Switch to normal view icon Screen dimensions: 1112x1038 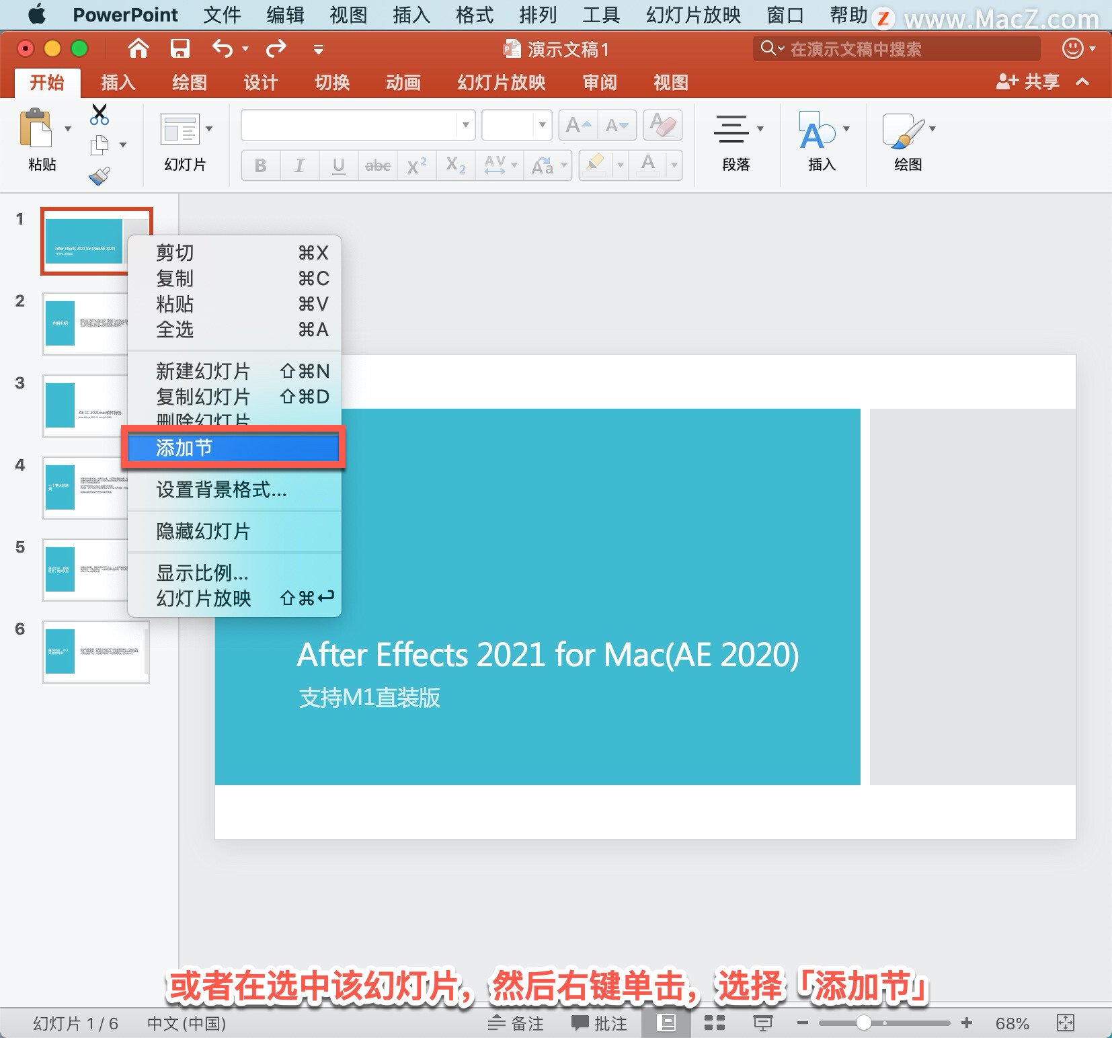(666, 1023)
